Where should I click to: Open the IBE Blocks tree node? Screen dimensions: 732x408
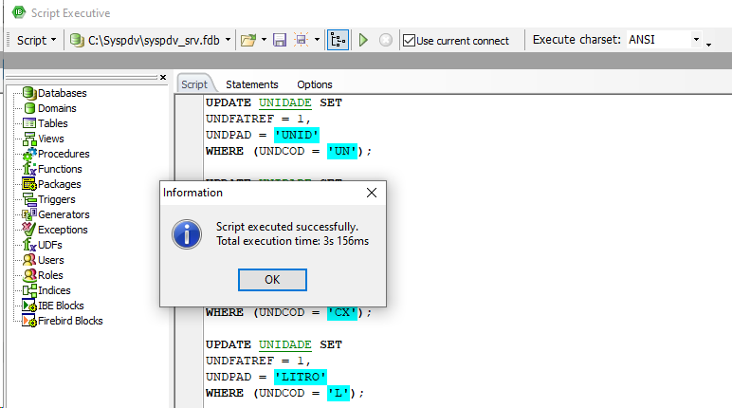coord(60,306)
